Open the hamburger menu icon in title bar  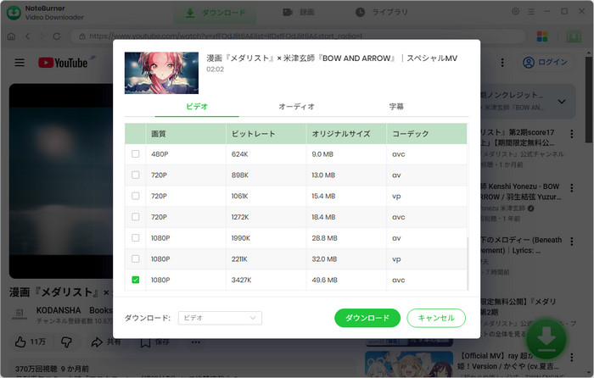tap(531, 12)
